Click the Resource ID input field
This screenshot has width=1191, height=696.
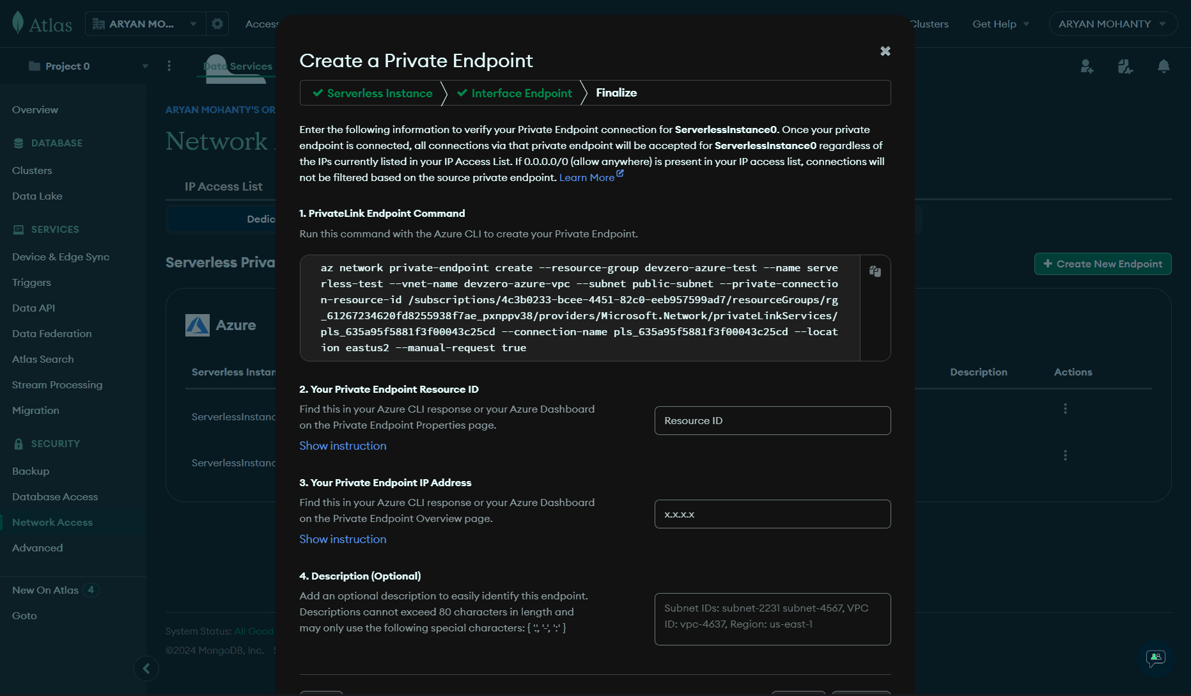[772, 420]
